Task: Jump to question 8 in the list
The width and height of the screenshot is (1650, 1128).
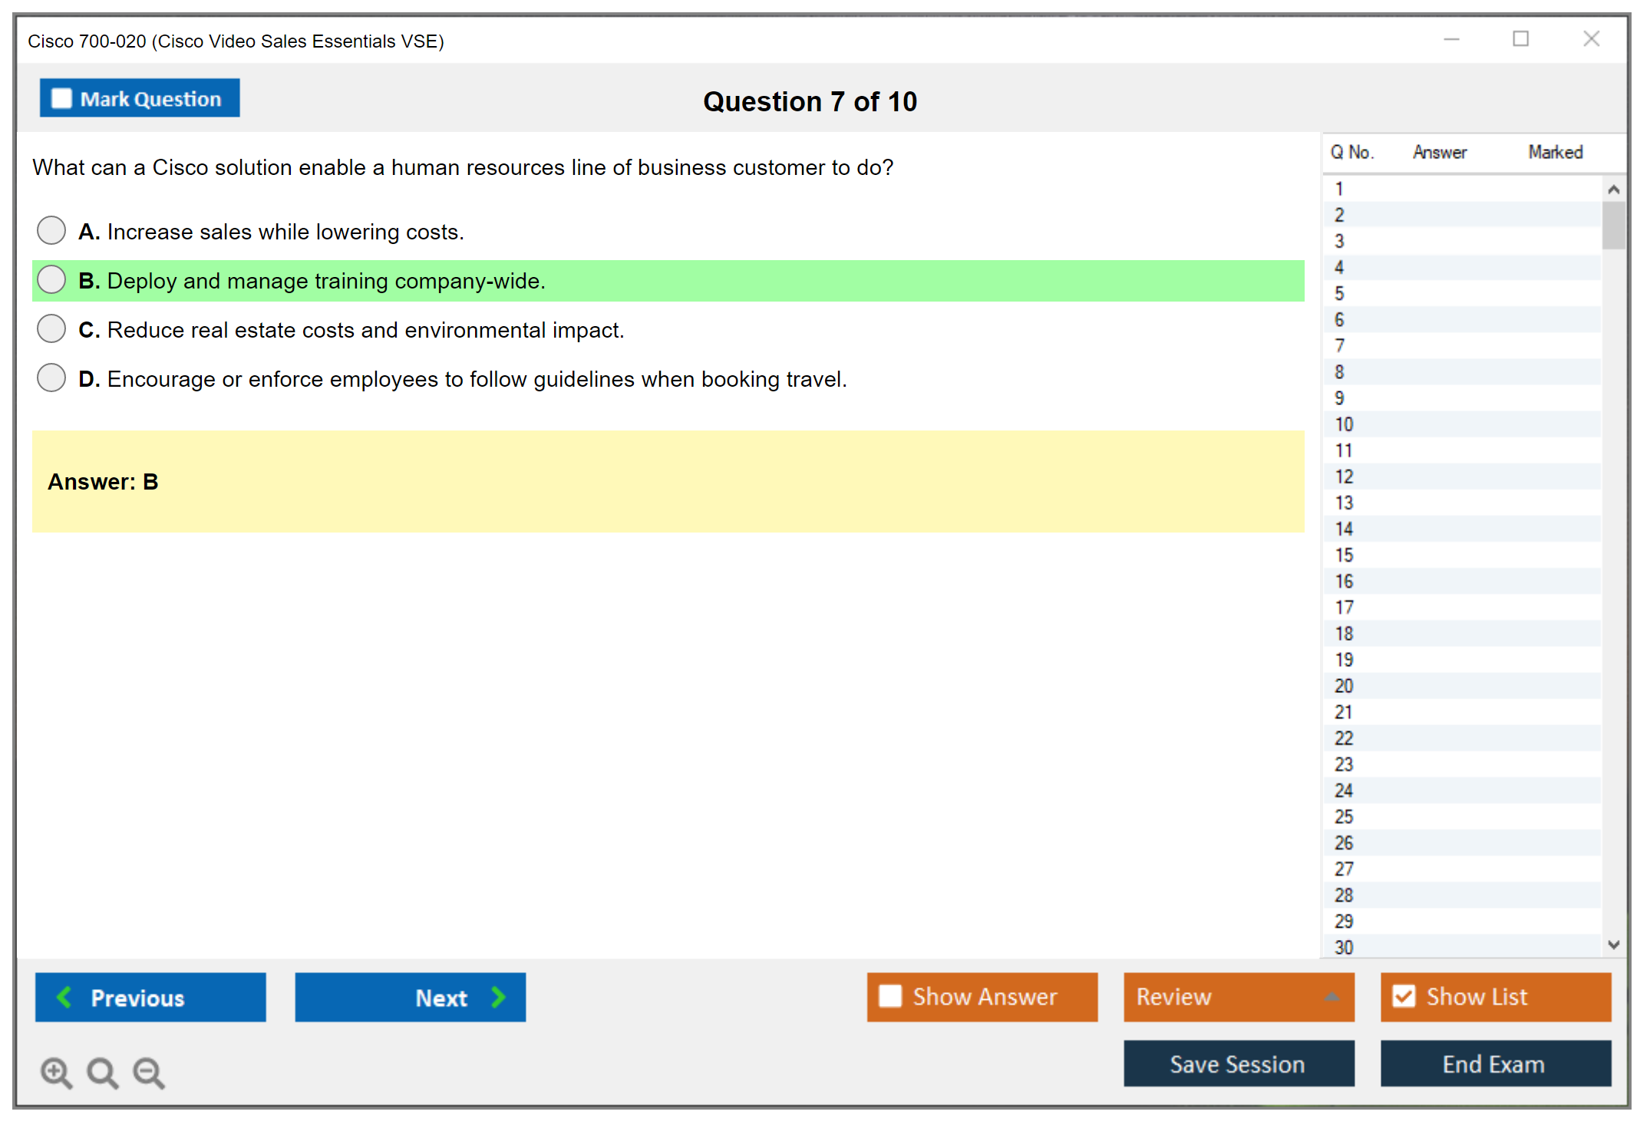Action: 1339,372
